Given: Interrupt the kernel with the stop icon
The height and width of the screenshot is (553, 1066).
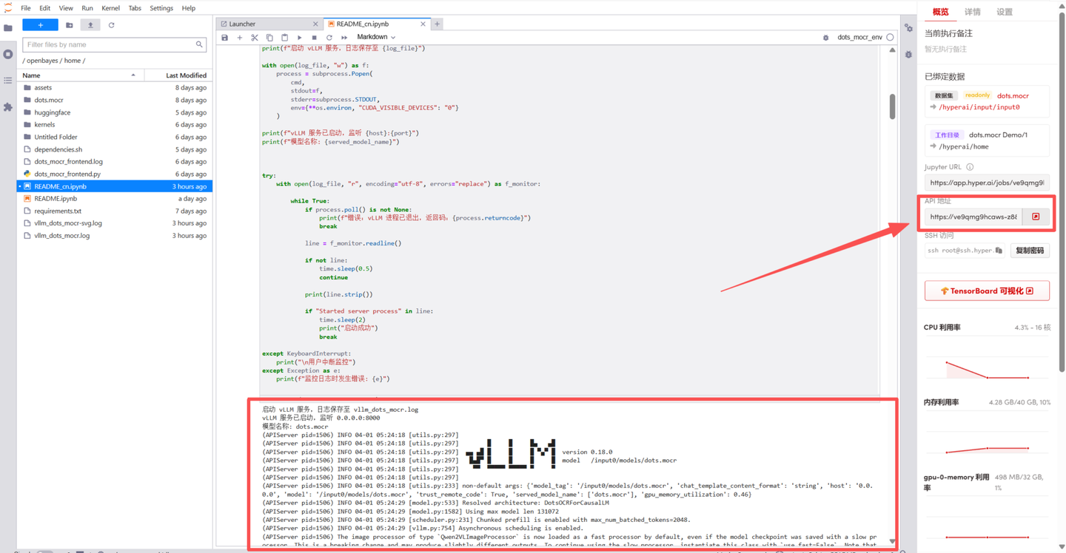Looking at the screenshot, I should pyautogui.click(x=314, y=37).
